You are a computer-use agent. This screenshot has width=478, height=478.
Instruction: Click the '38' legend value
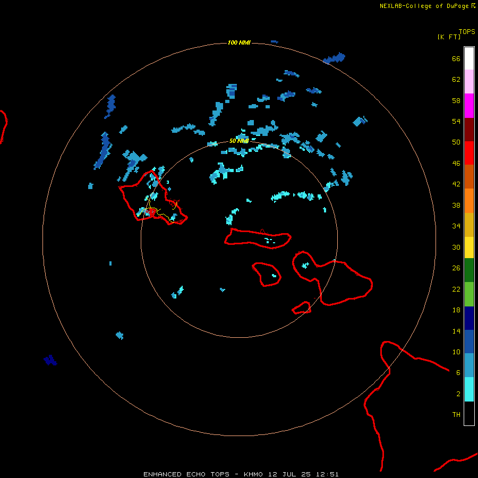(456, 205)
